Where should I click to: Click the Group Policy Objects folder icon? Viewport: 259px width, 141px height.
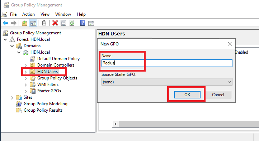tap(33, 78)
